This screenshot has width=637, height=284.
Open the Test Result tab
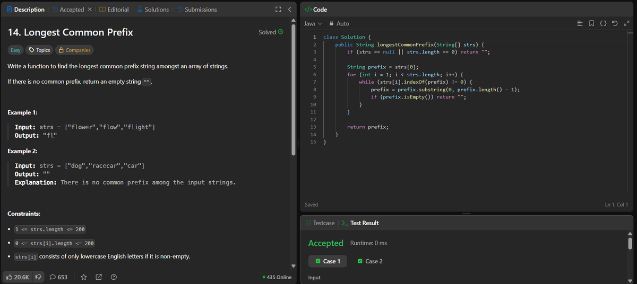[x=360, y=223]
